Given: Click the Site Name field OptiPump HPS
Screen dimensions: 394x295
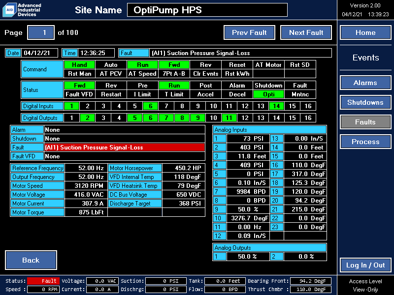Looking at the screenshot, I should pos(207,10).
